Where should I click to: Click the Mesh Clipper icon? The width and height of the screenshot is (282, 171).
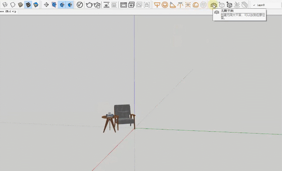[244, 5]
